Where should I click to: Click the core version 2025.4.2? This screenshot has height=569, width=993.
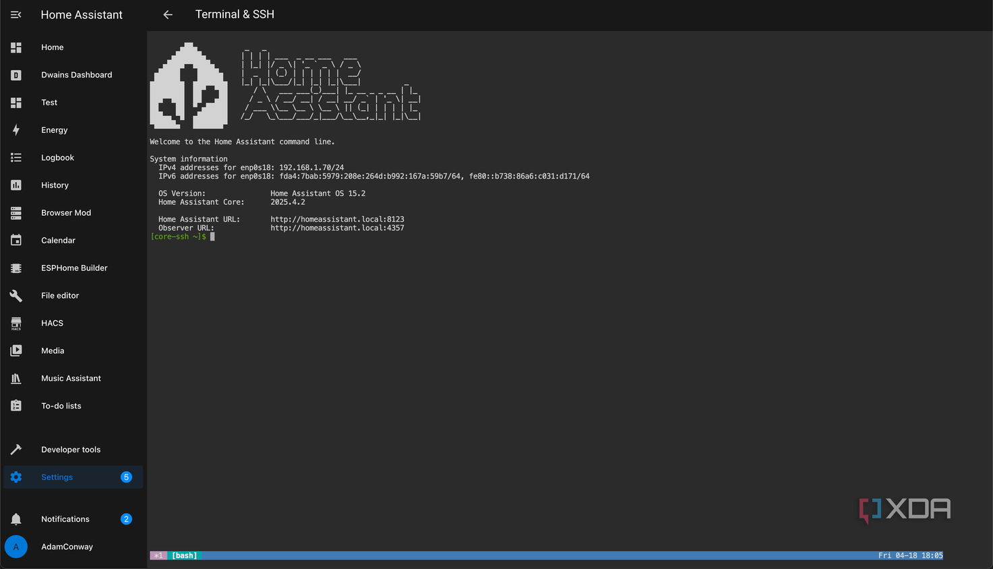(x=288, y=202)
